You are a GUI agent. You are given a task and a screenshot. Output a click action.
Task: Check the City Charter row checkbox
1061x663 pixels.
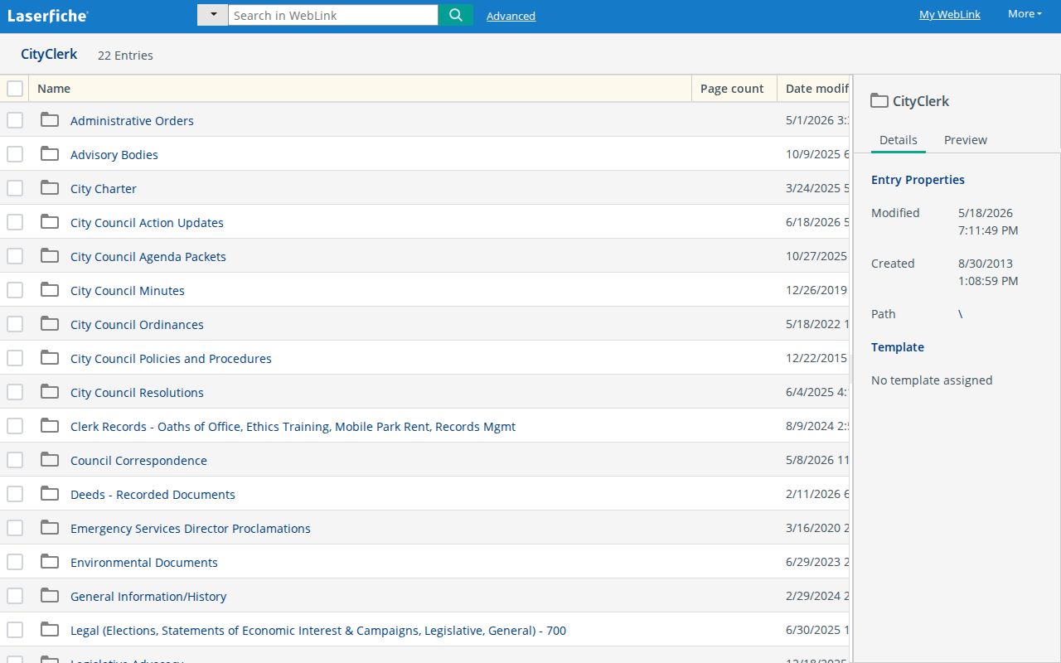coord(15,188)
